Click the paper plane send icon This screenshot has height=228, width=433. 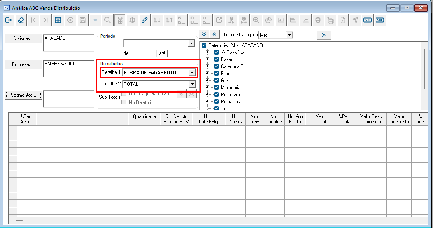(355, 20)
